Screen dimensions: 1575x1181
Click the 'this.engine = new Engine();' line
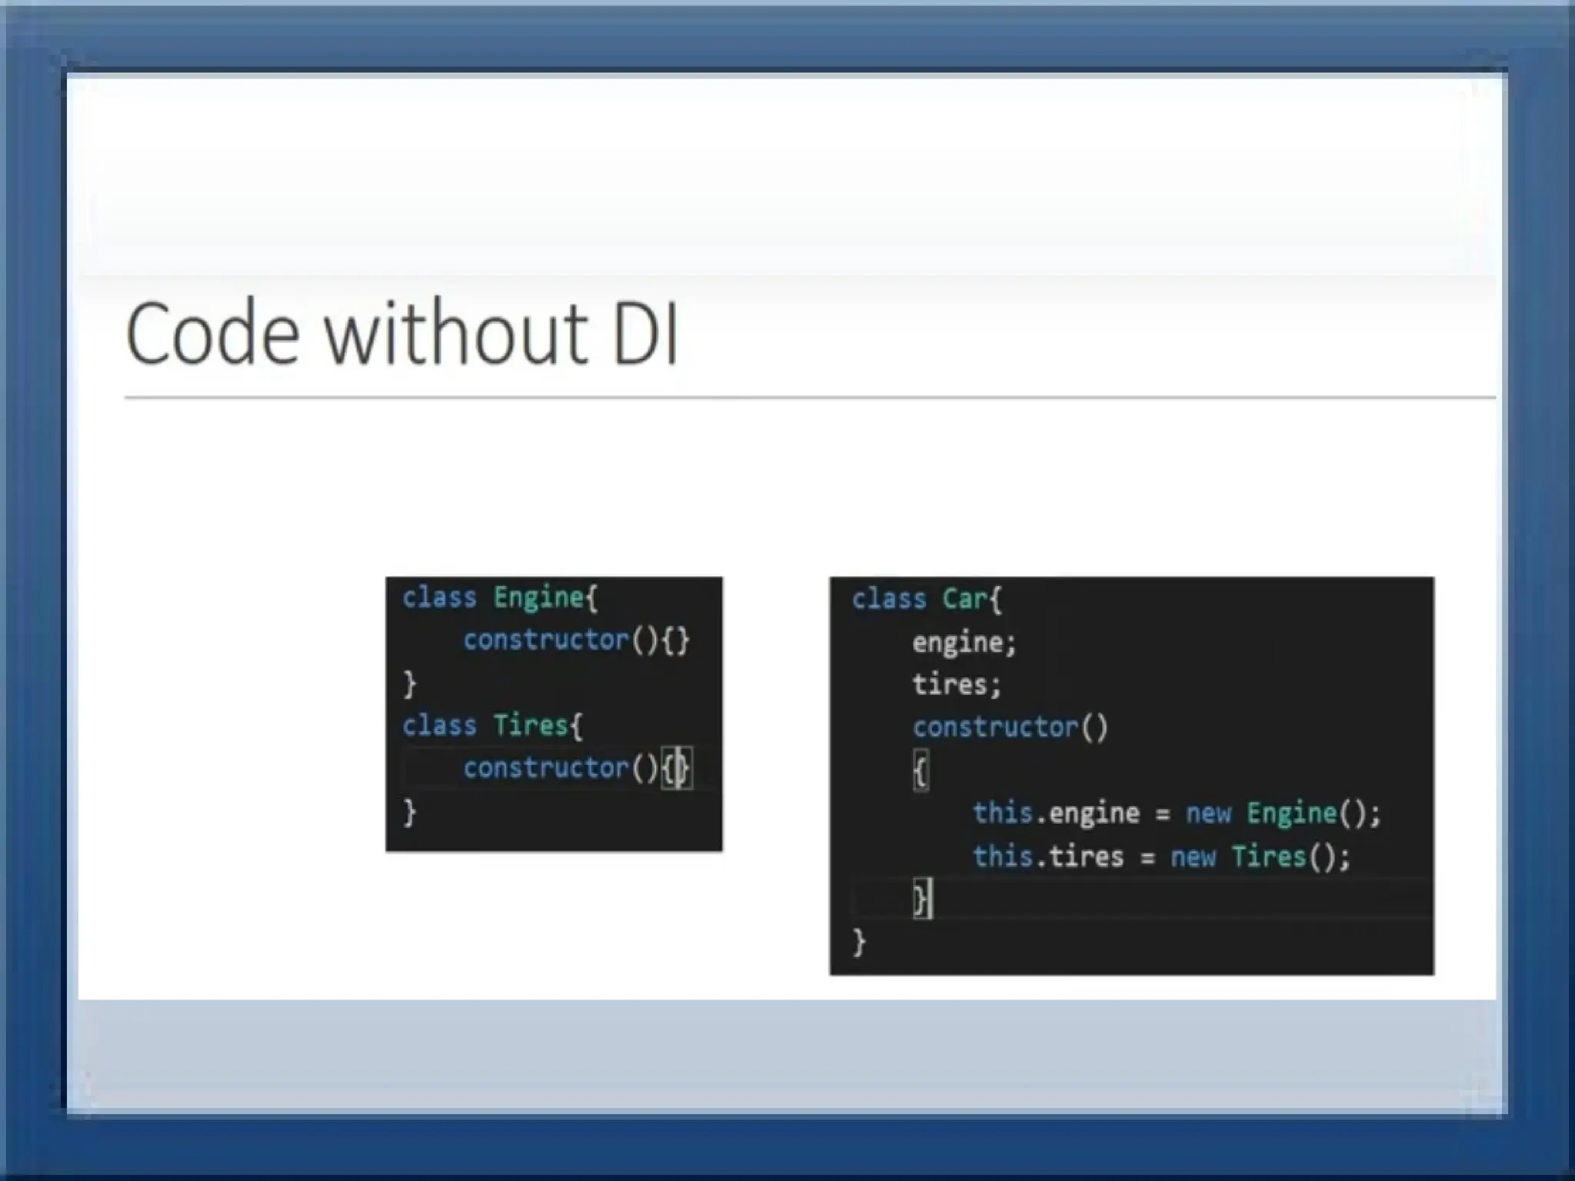point(1177,813)
